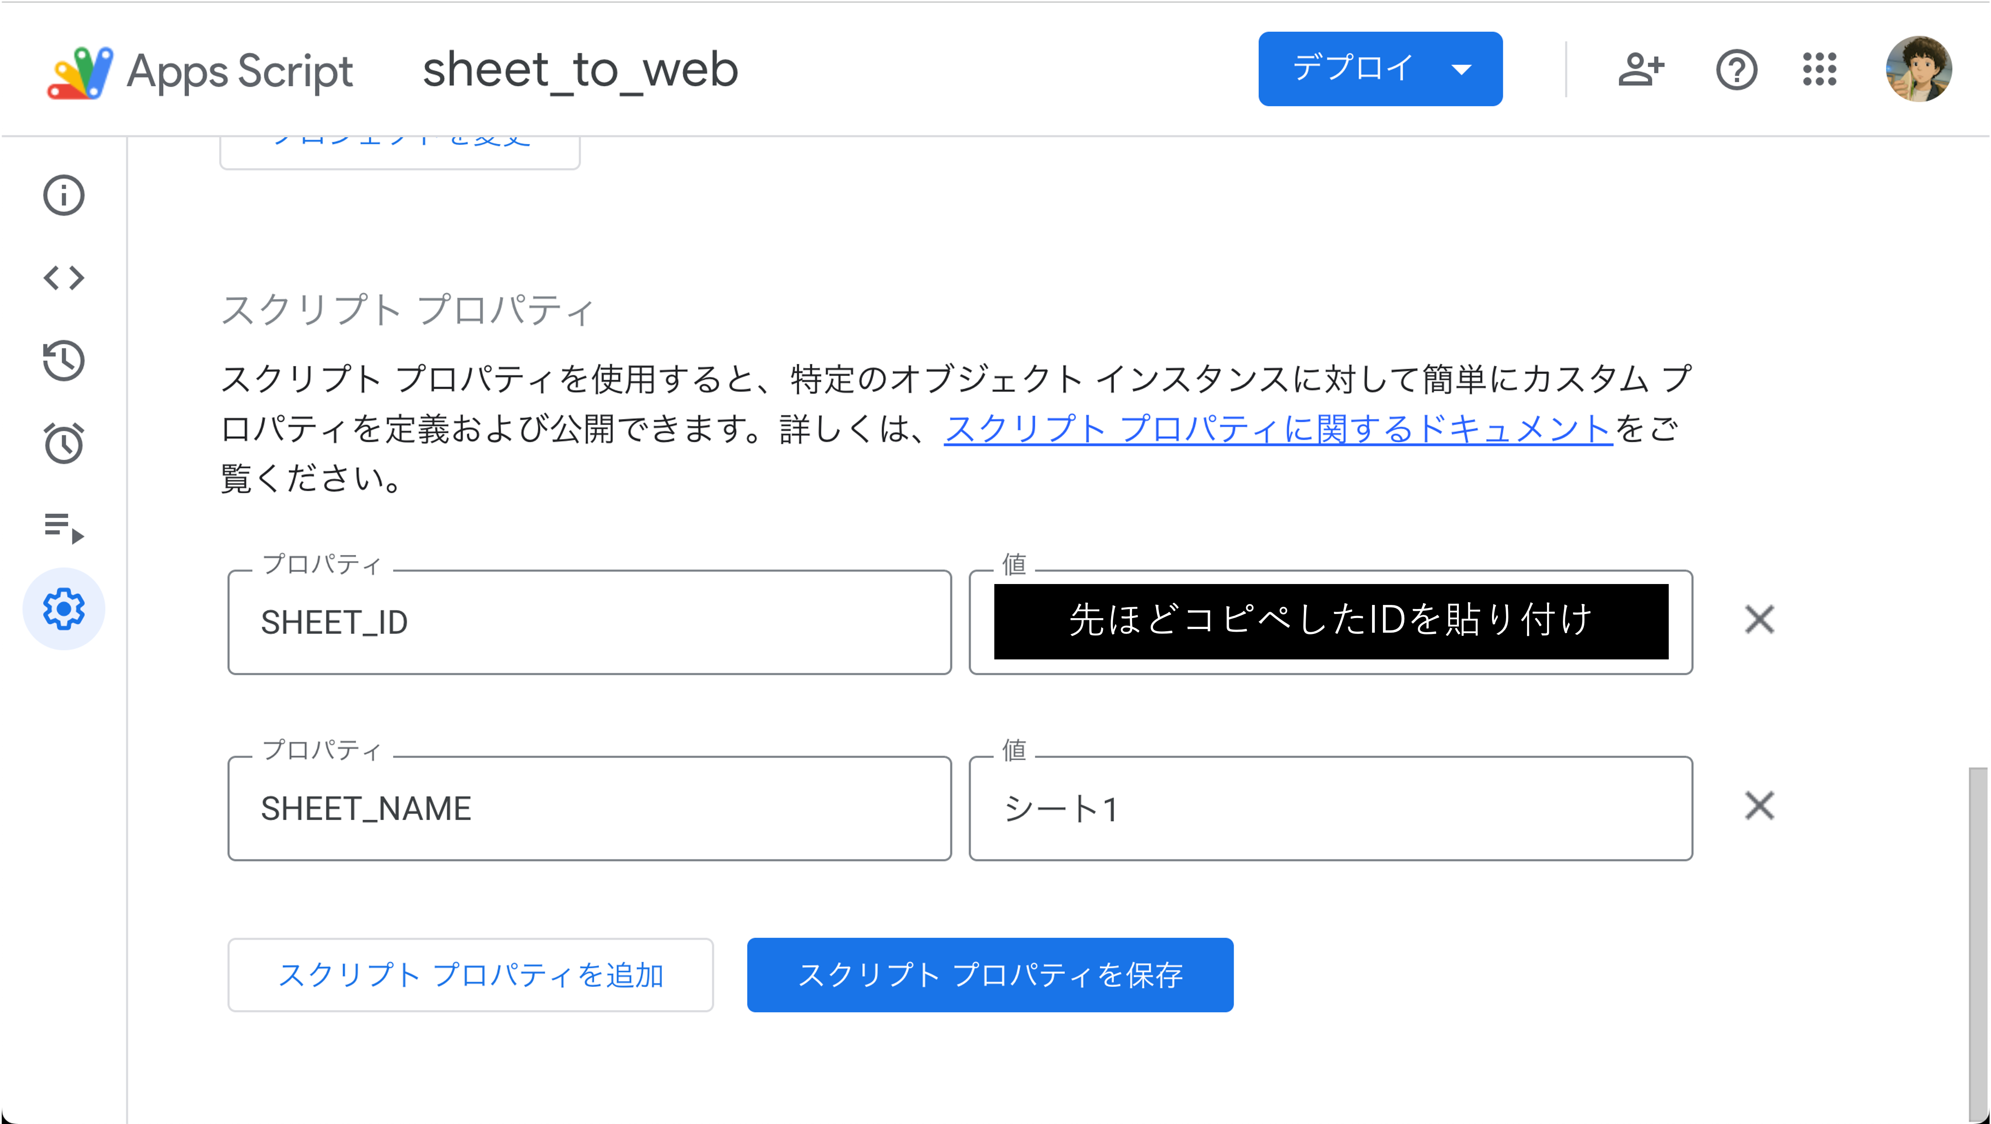Open project history clock icon in sidebar
Viewport: 1991px width, 1124px height.
click(x=63, y=361)
